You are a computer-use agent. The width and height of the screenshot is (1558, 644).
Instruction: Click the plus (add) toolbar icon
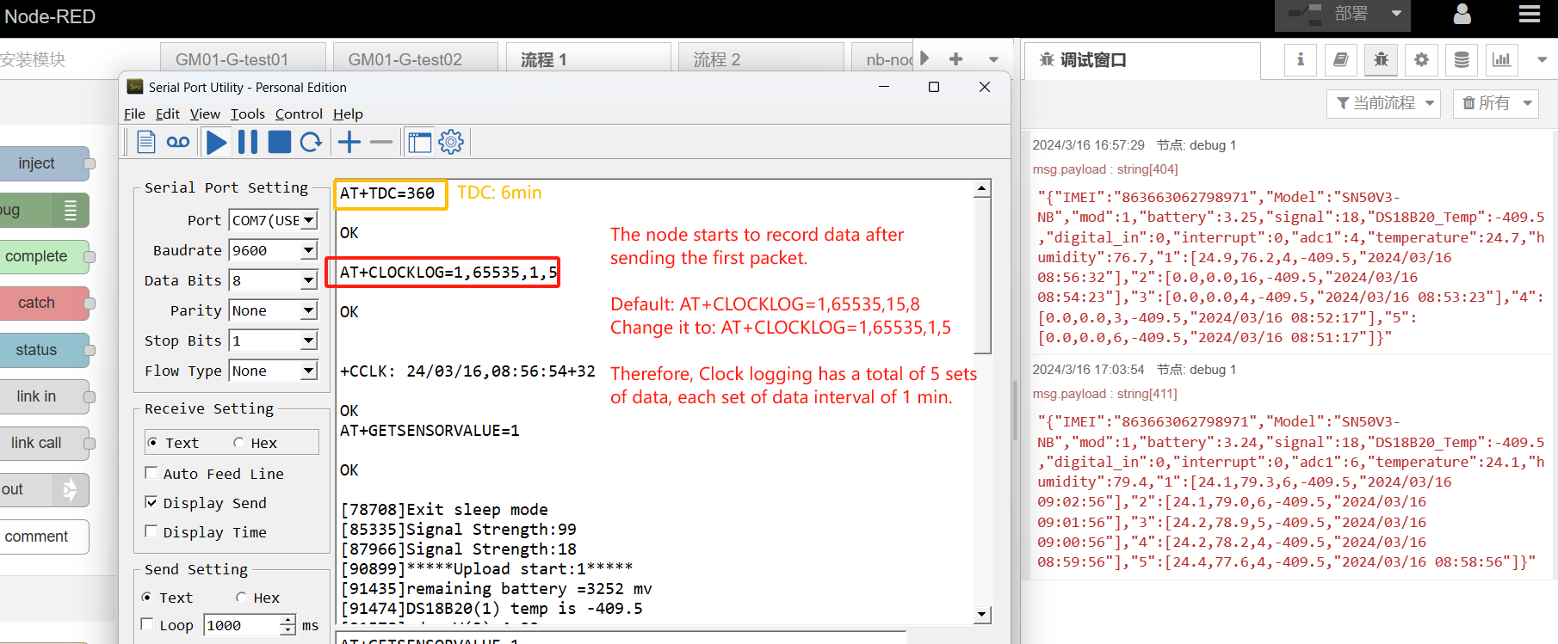pyautogui.click(x=349, y=142)
